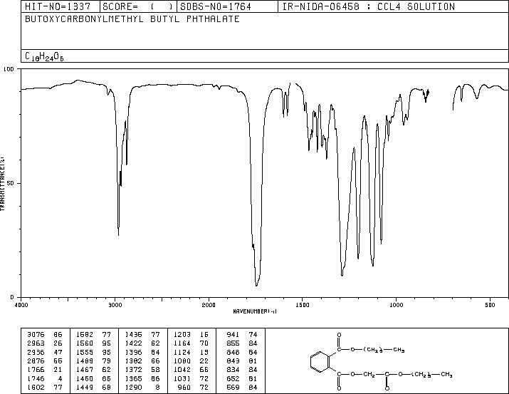Select compound name BUTOXYCARBONYLMETHYL BUTYL PHTHALATE
The image size is (509, 394).
132,19
